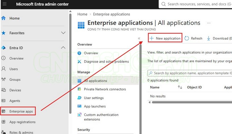Open Private Network connectors menu item
Viewport: 232px width, 134px height.
pyautogui.click(x=105, y=89)
